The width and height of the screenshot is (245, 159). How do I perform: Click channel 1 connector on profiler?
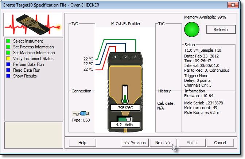115,57
